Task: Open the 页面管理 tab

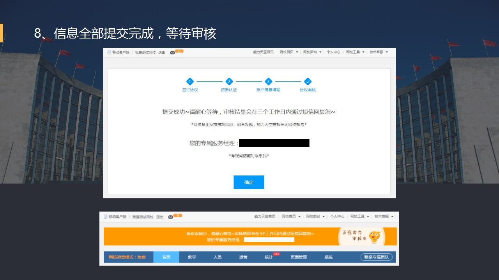Action: 299,257
